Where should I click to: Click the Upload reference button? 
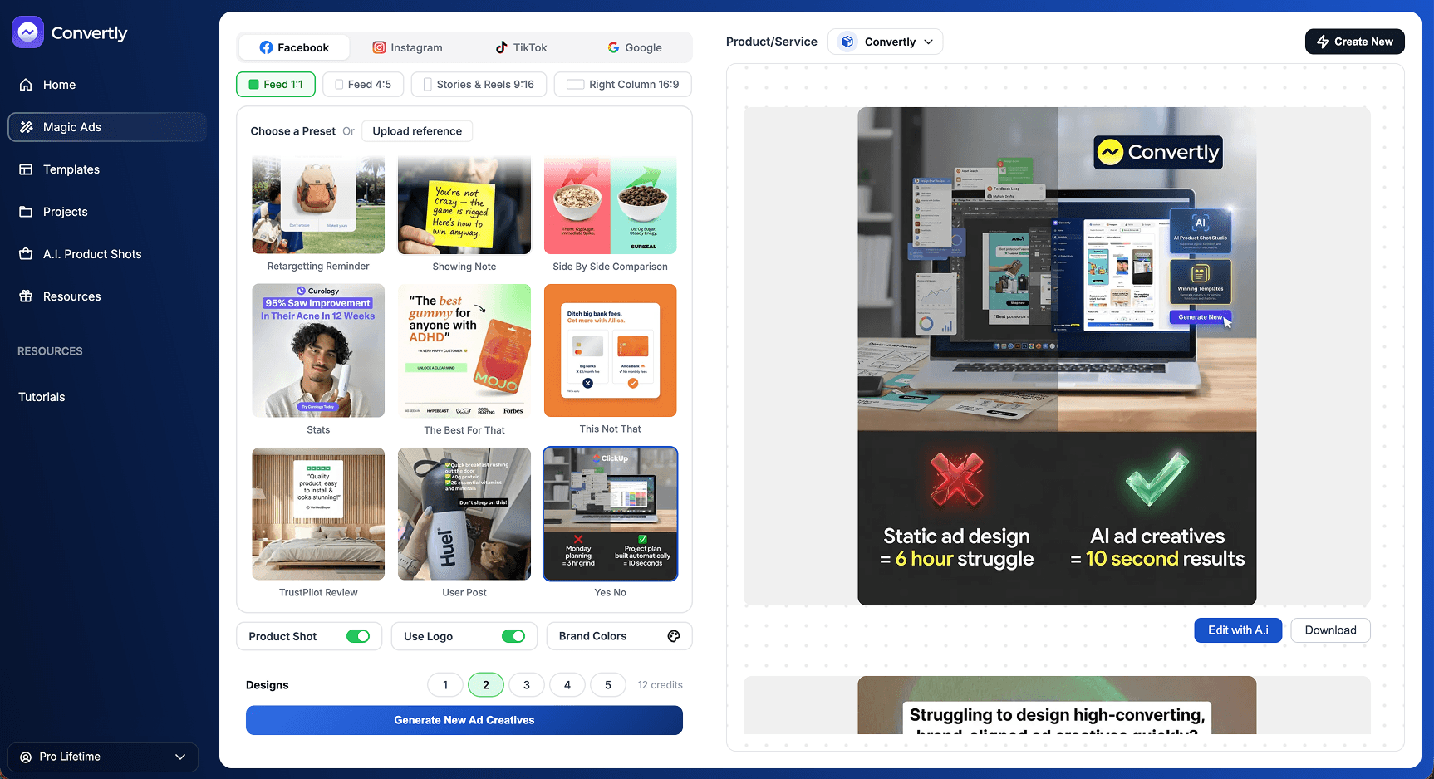(417, 131)
